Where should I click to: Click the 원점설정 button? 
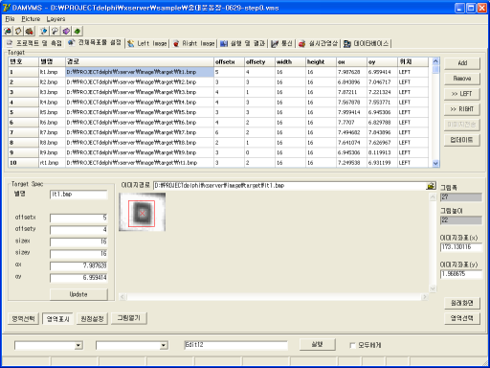click(x=92, y=318)
